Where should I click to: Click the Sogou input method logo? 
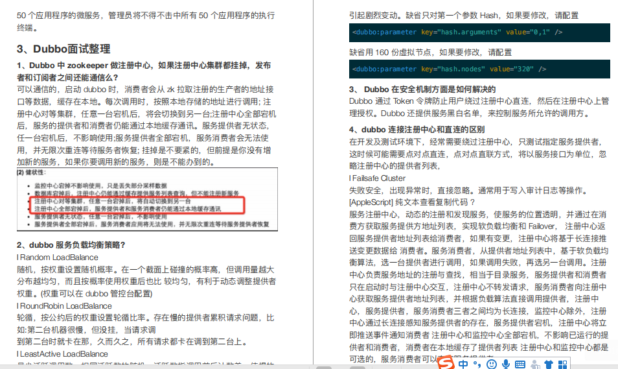[x=446, y=363]
